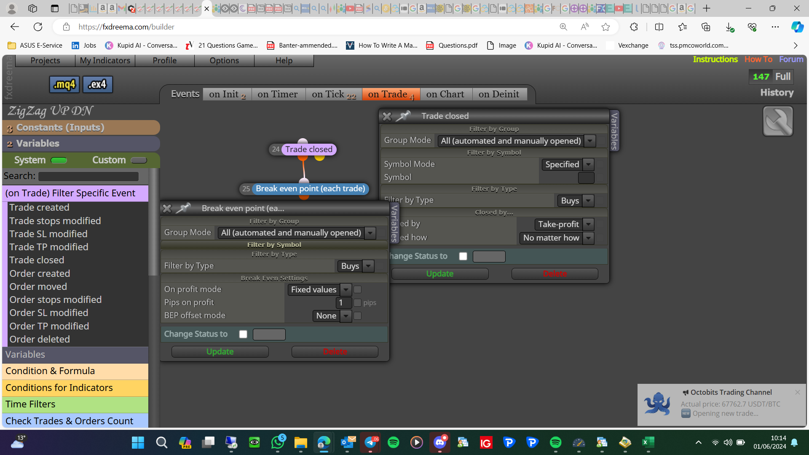Screen dimensions: 809x455
Task: Click status color field in Trade closed panel
Action: point(489,256)
